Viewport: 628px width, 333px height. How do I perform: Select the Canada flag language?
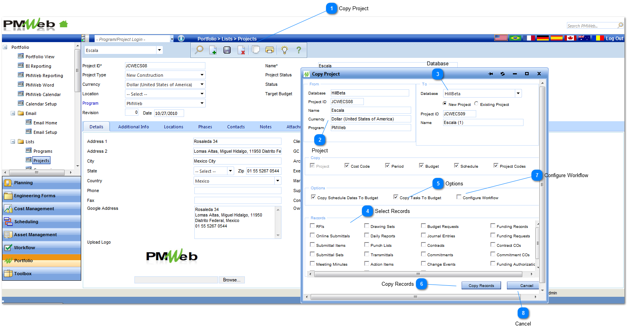[x=570, y=38]
